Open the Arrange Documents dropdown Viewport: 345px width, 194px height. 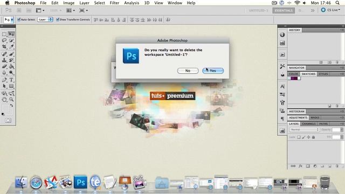tap(71, 10)
